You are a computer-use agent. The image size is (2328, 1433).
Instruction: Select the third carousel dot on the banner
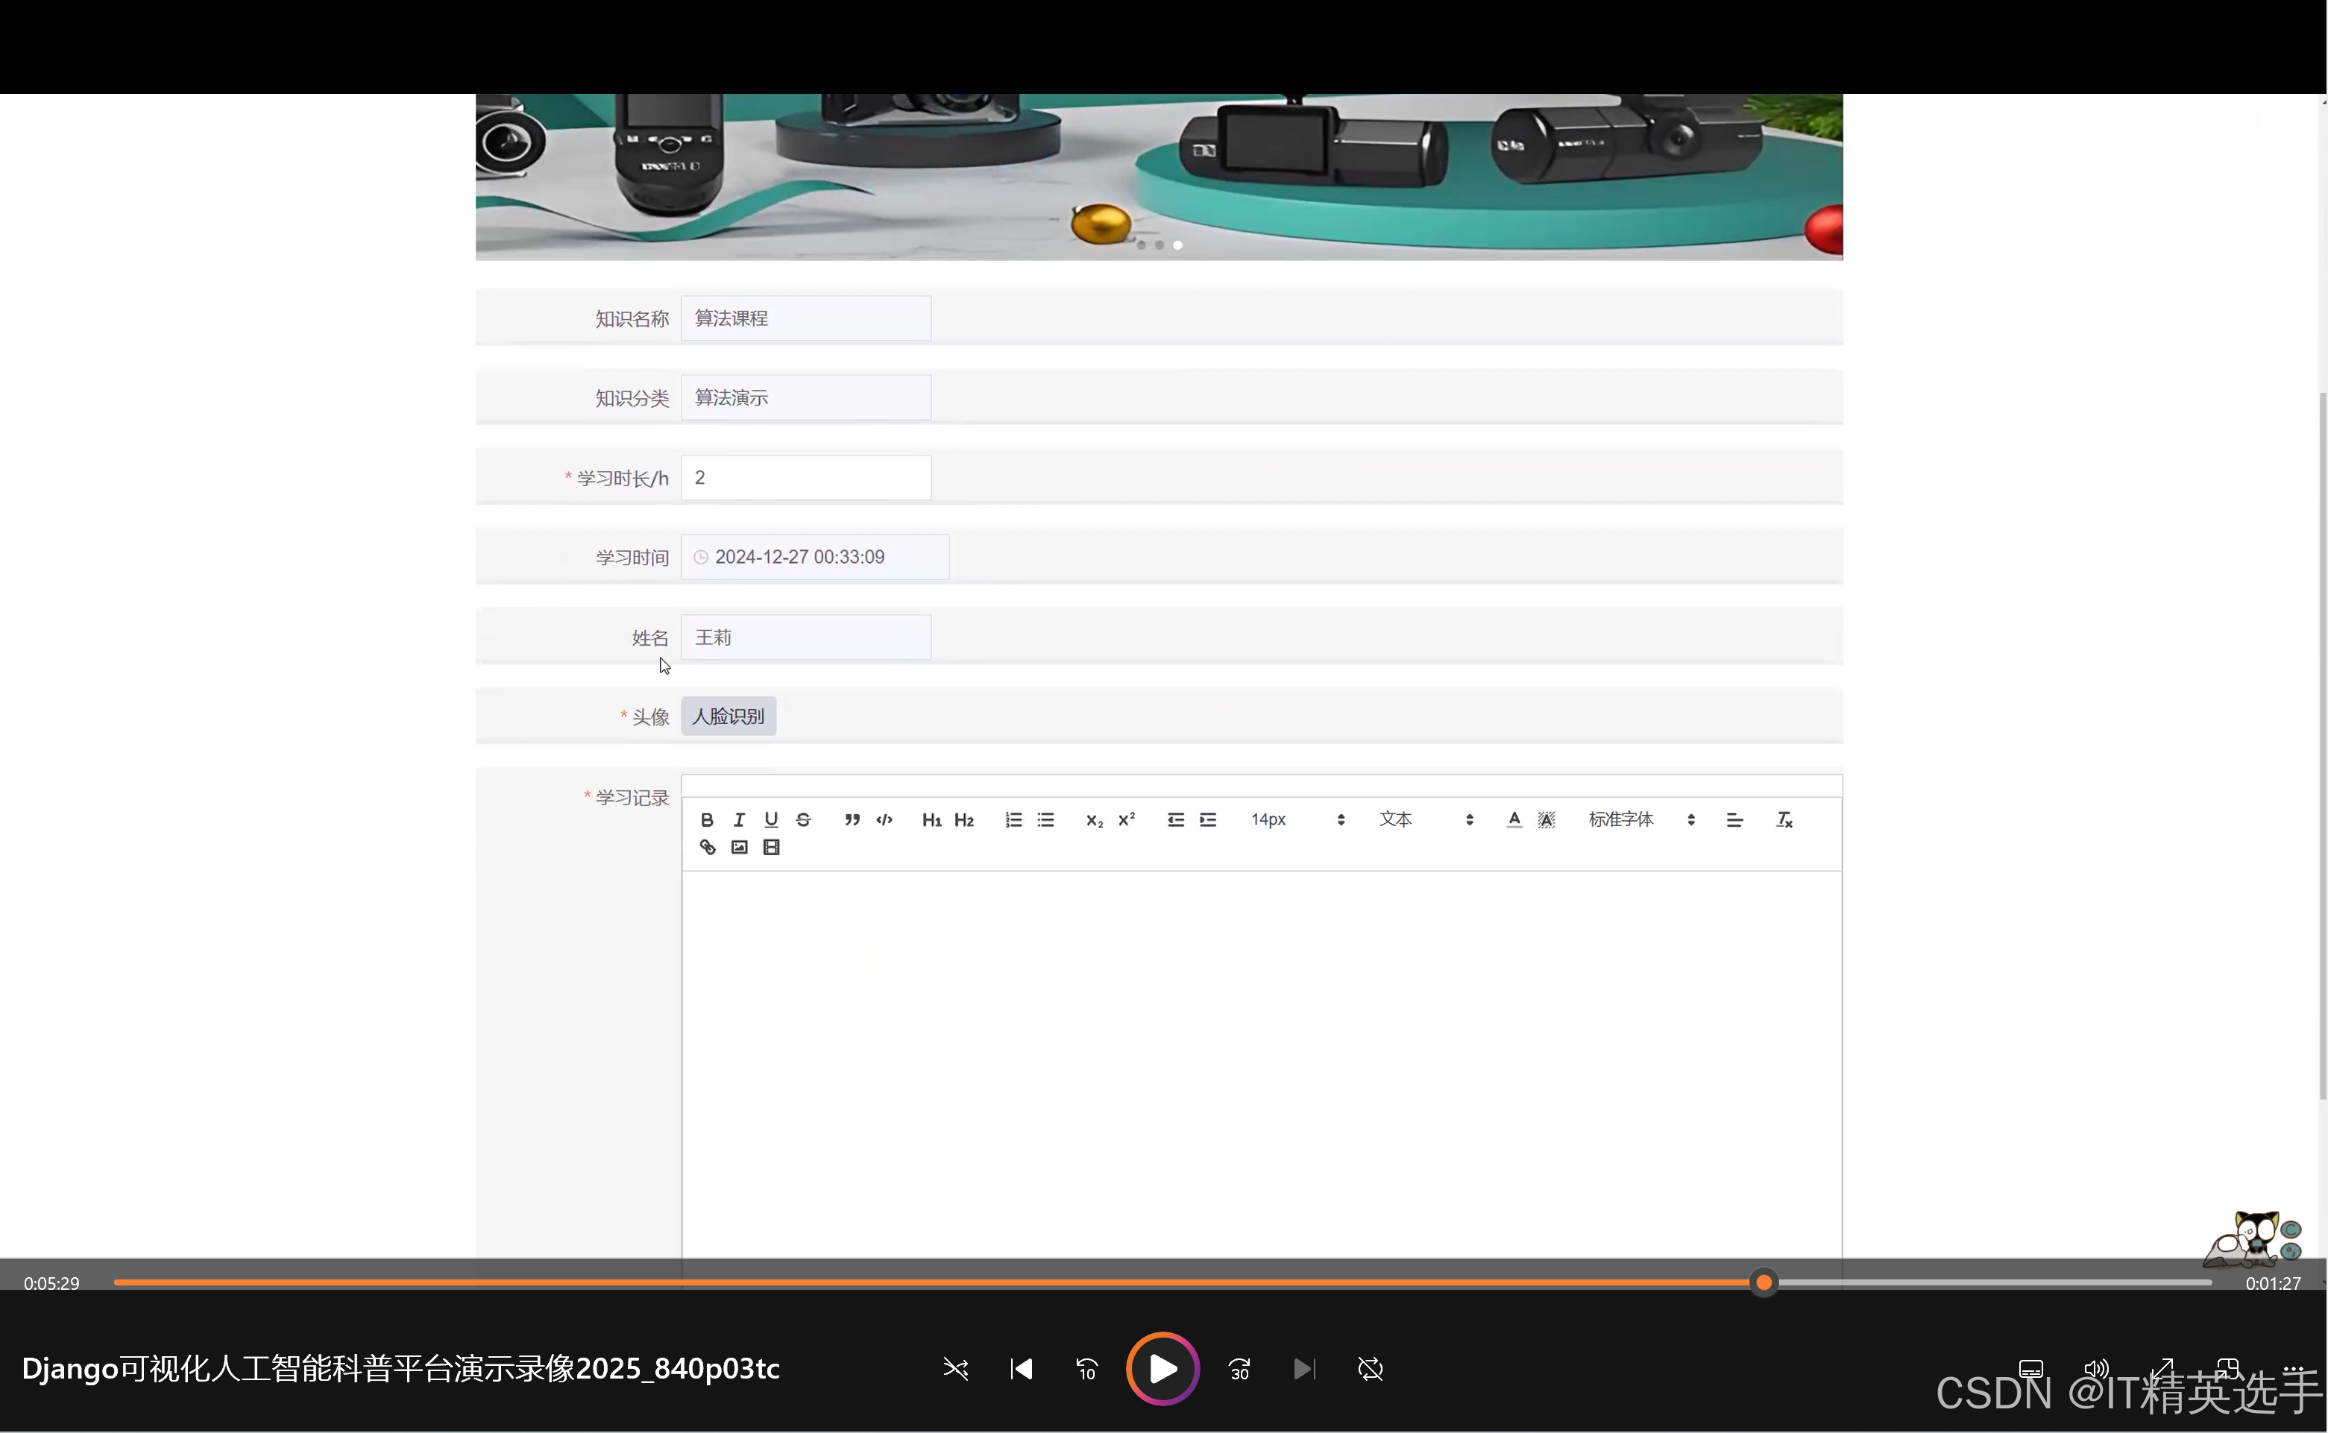tap(1177, 245)
